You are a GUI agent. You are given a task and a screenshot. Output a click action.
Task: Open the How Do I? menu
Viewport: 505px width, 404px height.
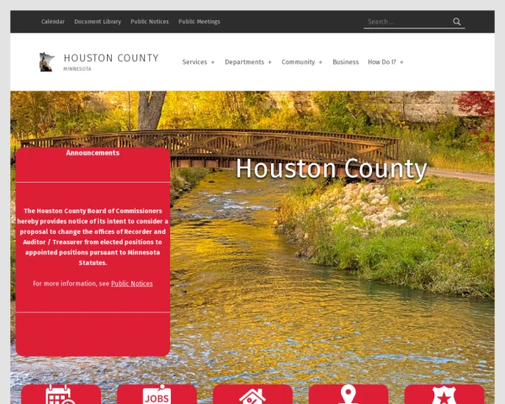click(382, 61)
